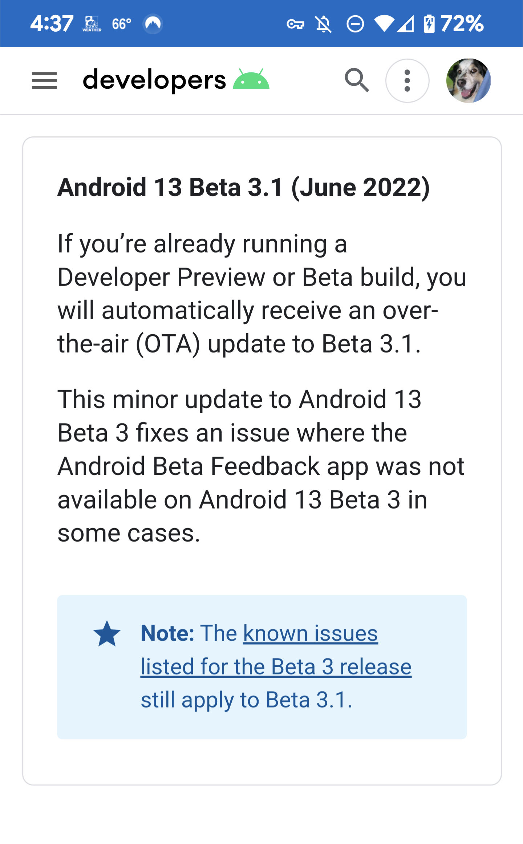Follow 'listed for the Beta 3 release' link
Image resolution: width=523 pixels, height=844 pixels.
[x=276, y=667]
